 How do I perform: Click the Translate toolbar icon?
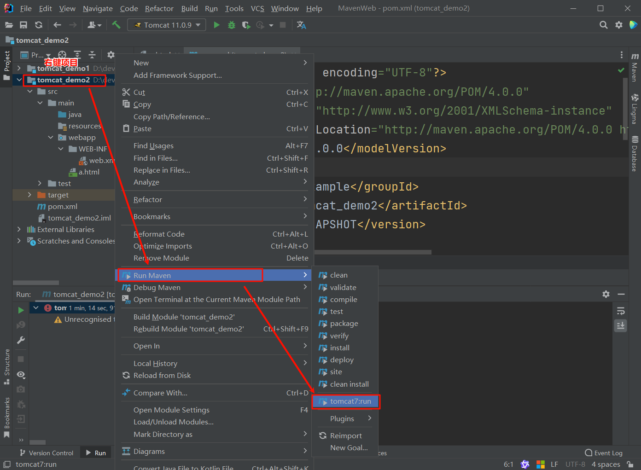click(x=302, y=25)
